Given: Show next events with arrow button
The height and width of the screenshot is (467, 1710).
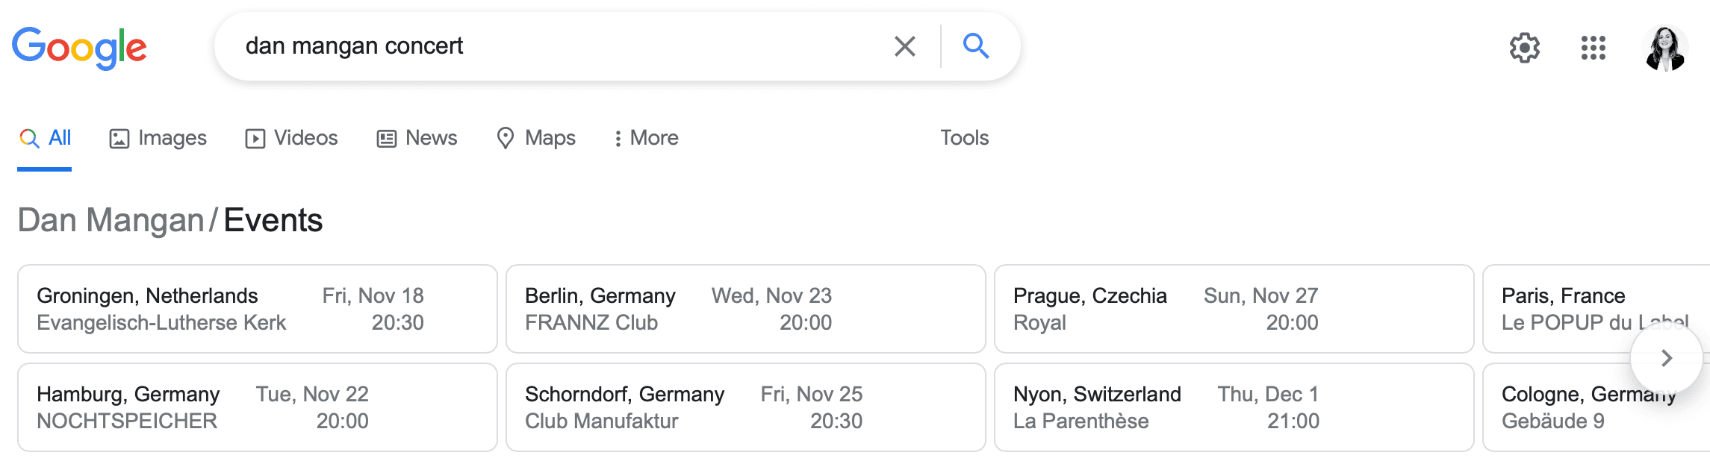Looking at the screenshot, I should [1666, 358].
